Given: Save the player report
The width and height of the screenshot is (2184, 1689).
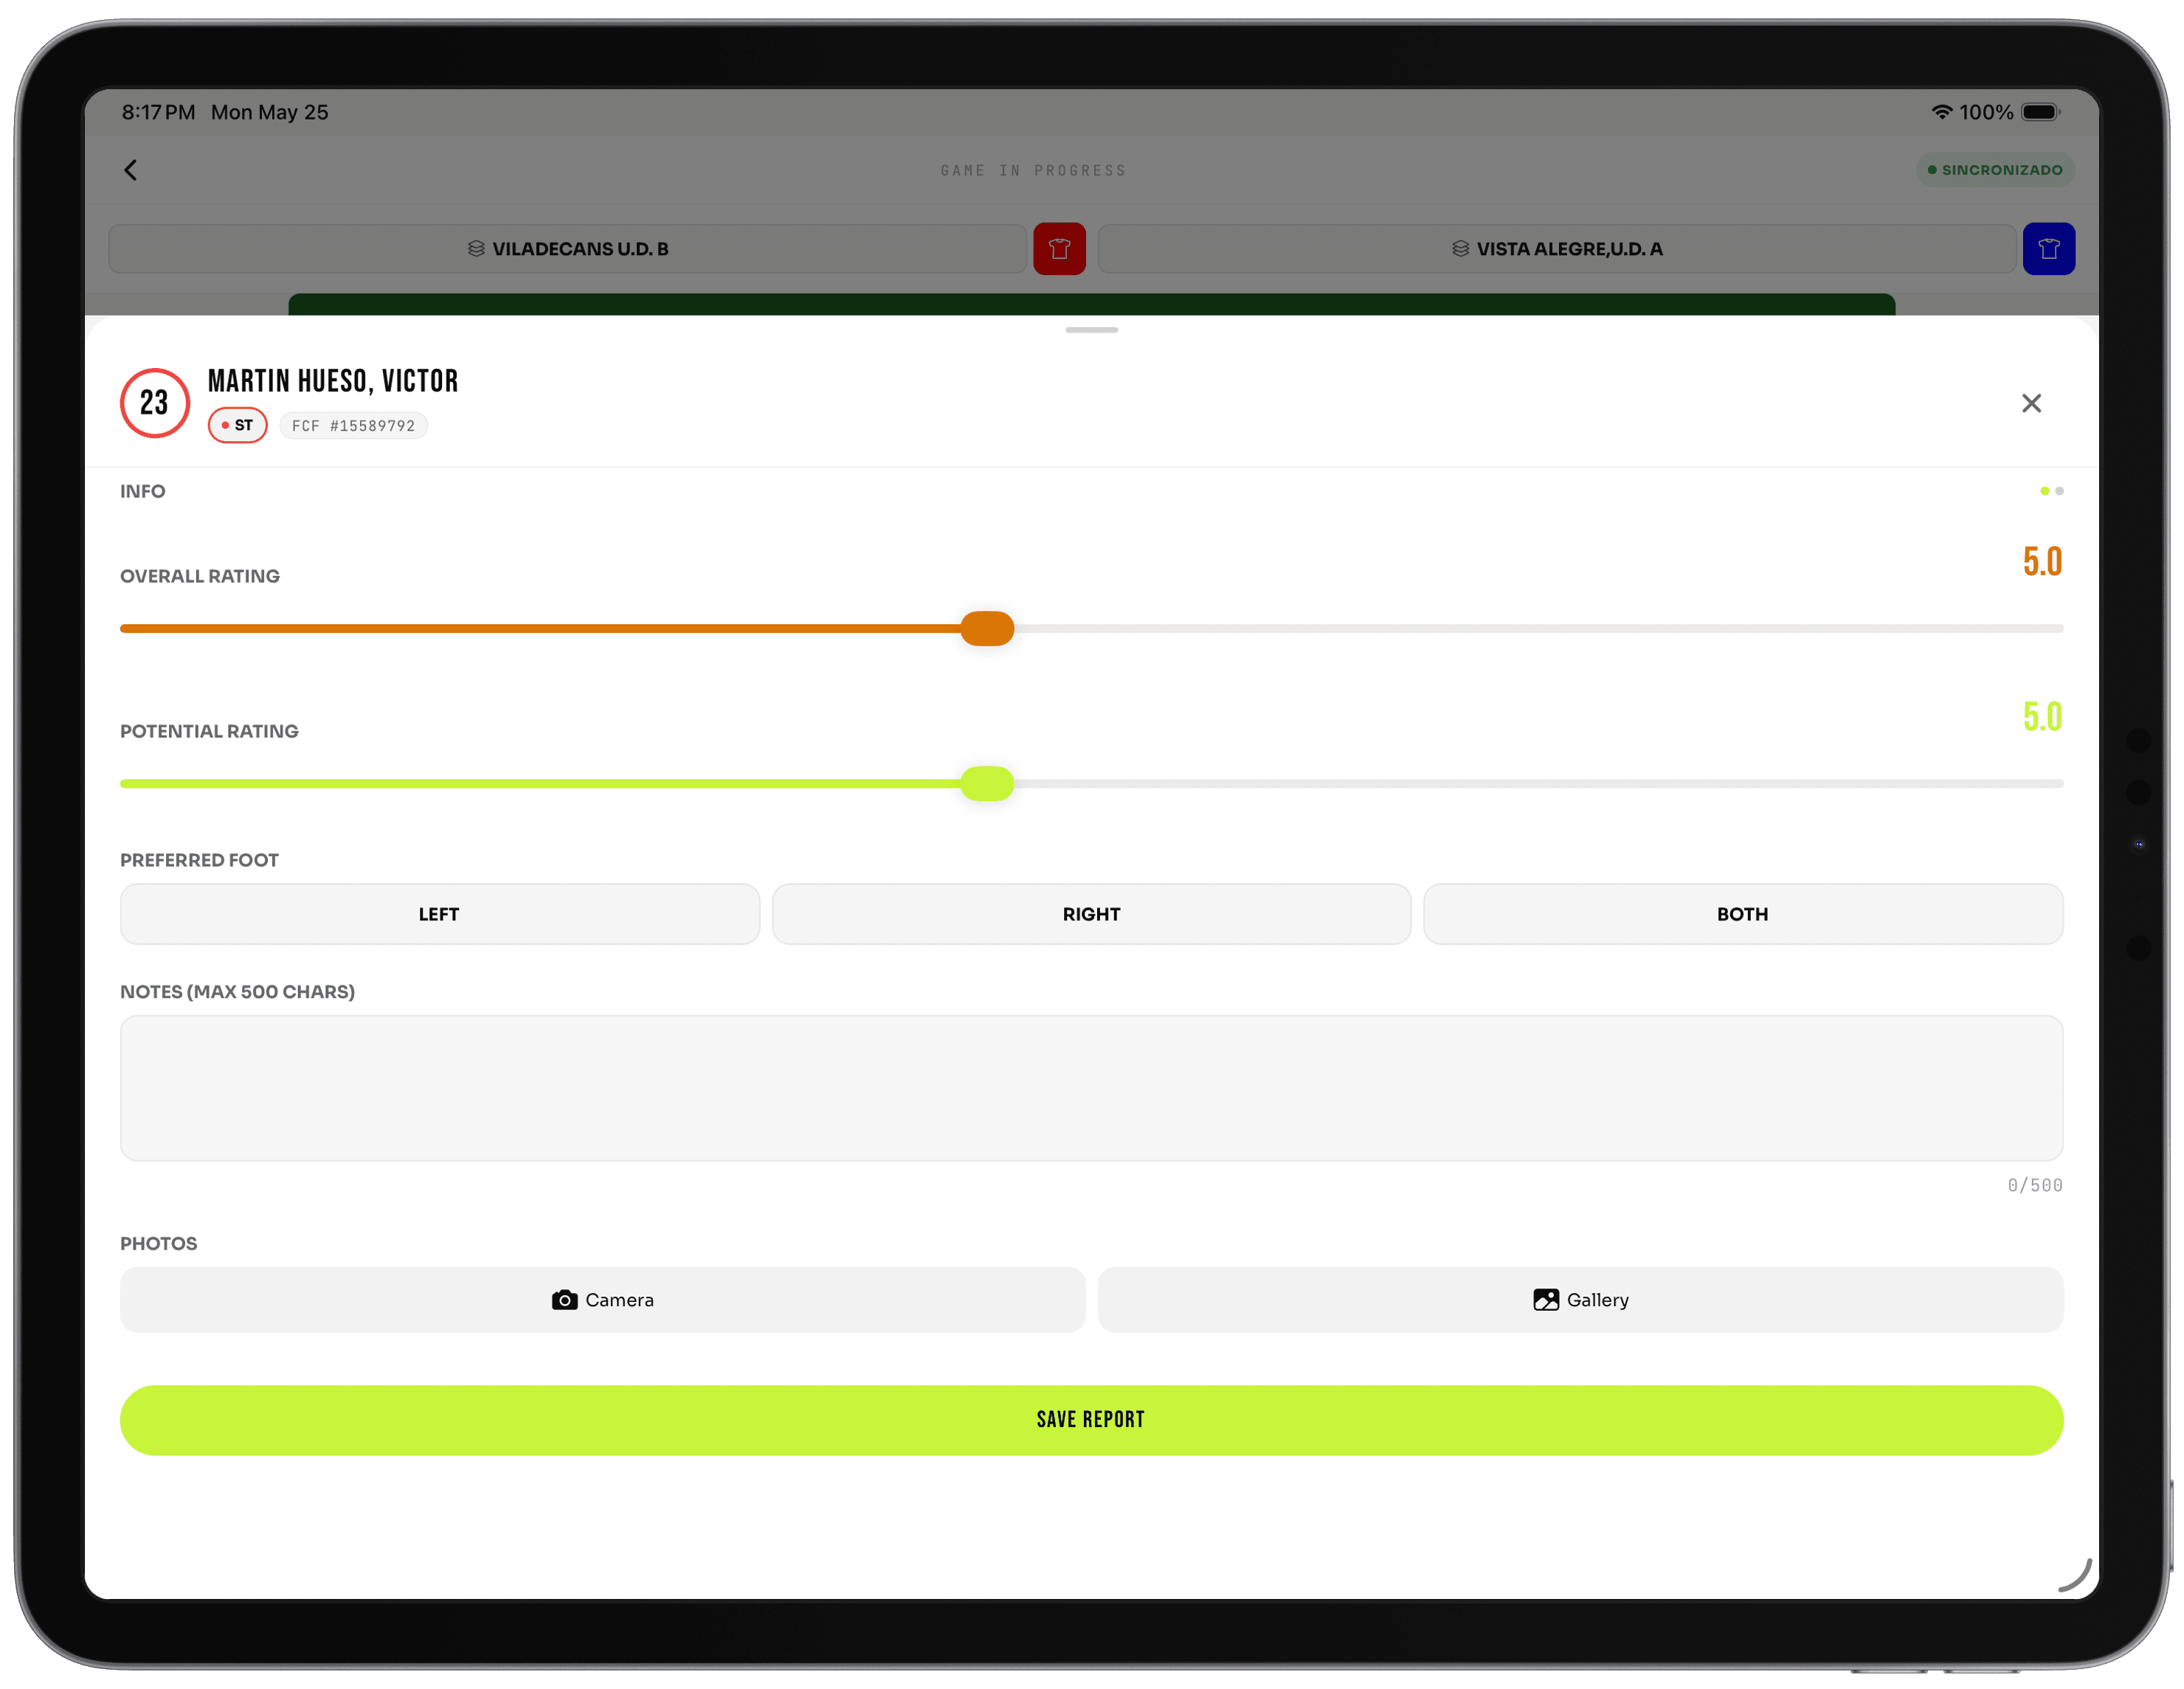Looking at the screenshot, I should 1091,1420.
